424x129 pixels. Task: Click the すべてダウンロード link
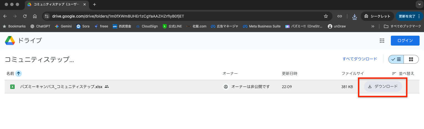(x=360, y=59)
